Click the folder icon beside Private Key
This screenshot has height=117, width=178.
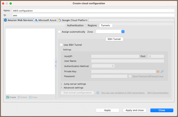[158, 71]
